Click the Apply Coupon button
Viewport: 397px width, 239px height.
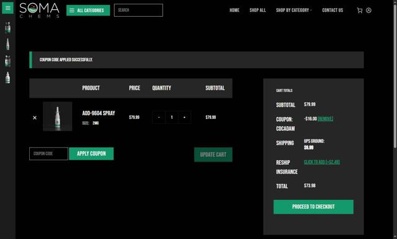(91, 154)
